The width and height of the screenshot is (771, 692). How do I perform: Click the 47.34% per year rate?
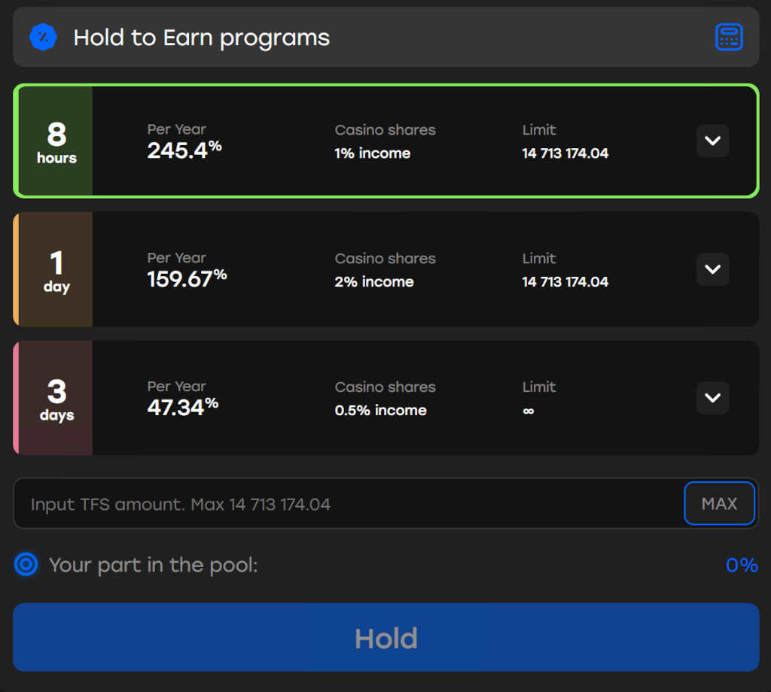[182, 408]
